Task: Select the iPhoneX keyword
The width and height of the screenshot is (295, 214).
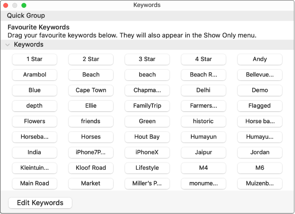Action: 147,153
